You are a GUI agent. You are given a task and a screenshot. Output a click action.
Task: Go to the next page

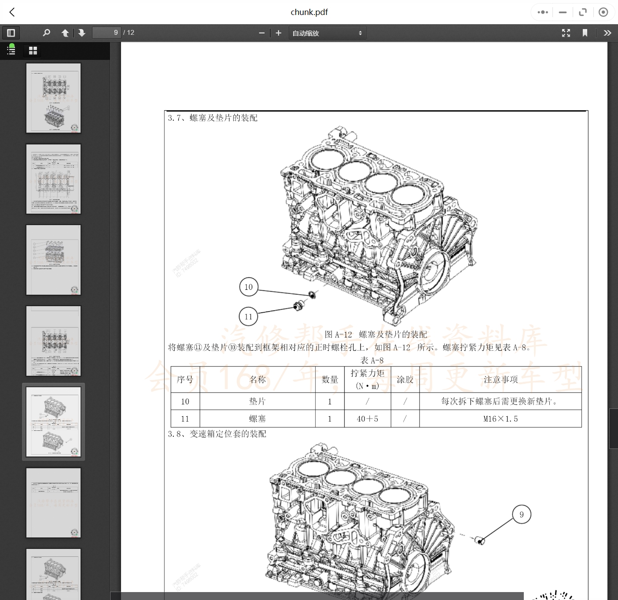82,33
